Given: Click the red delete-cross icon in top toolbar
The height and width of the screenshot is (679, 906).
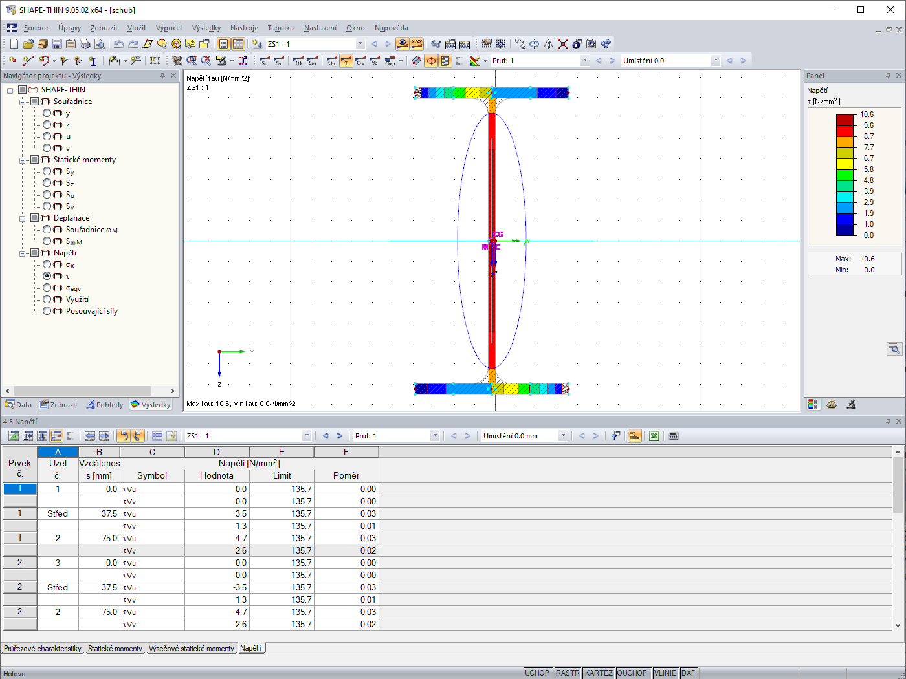Looking at the screenshot, I should point(563,44).
